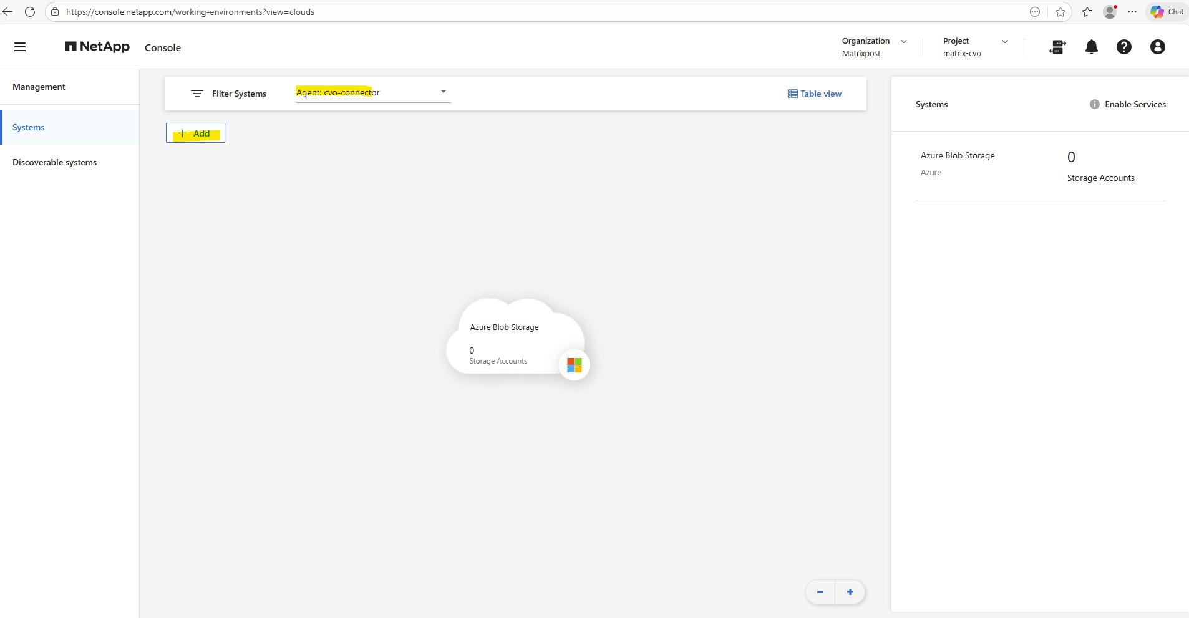This screenshot has height=618, width=1189.
Task: Open the Agent cvo-connector dropdown
Action: tap(443, 92)
